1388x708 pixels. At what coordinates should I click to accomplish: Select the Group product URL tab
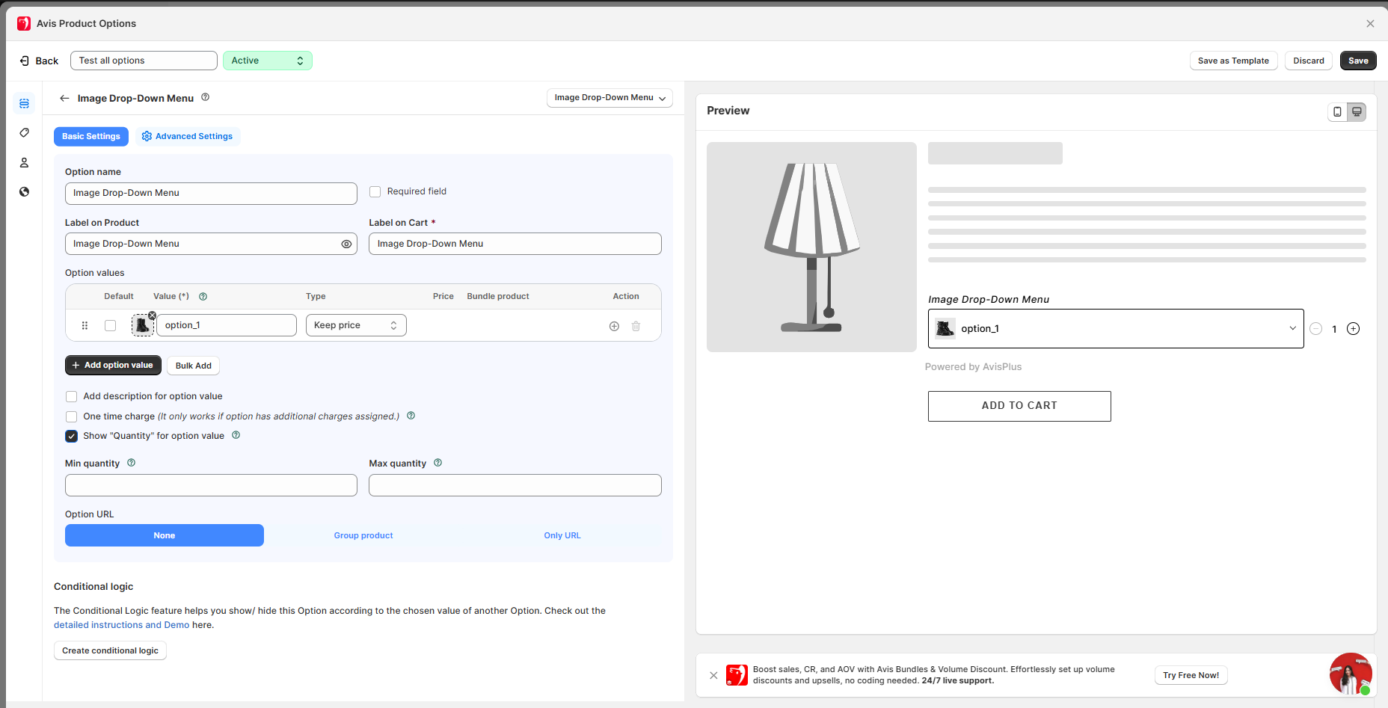(x=363, y=535)
